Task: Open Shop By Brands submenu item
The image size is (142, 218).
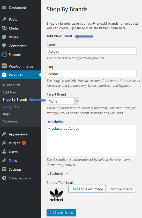Action: (15, 99)
